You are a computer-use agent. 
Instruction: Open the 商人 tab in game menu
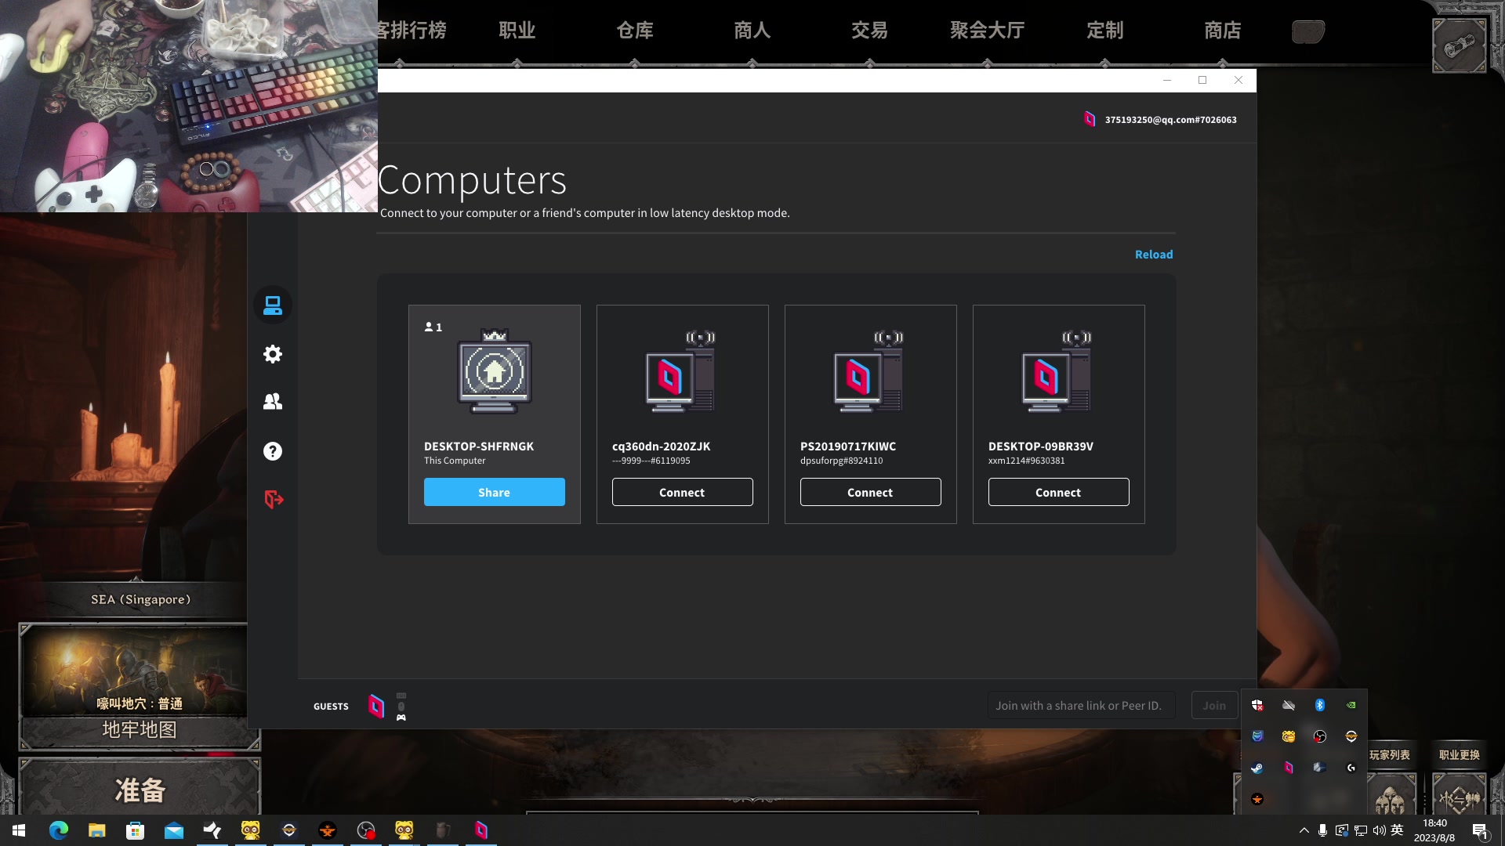coord(752,31)
